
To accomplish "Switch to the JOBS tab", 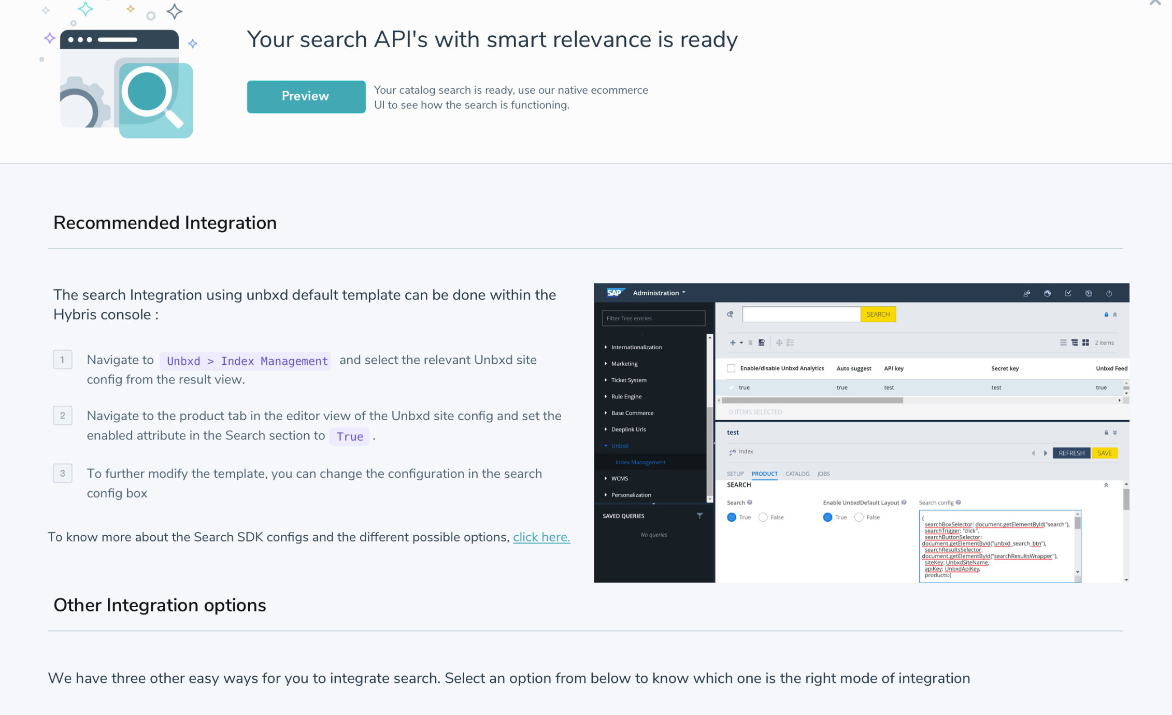I will point(823,474).
